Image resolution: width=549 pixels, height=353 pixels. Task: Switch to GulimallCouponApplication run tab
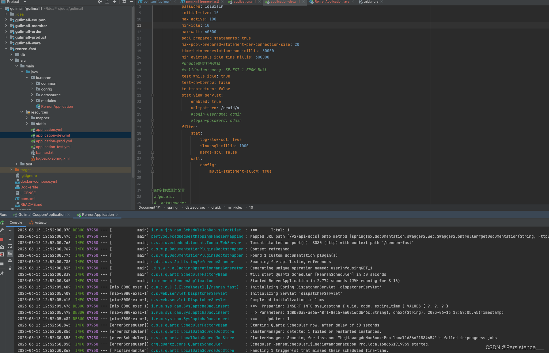(x=42, y=215)
